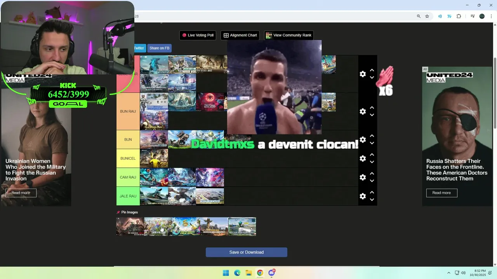Pick the football player image in BUNICEL tier
The height and width of the screenshot is (279, 497).
154,158
